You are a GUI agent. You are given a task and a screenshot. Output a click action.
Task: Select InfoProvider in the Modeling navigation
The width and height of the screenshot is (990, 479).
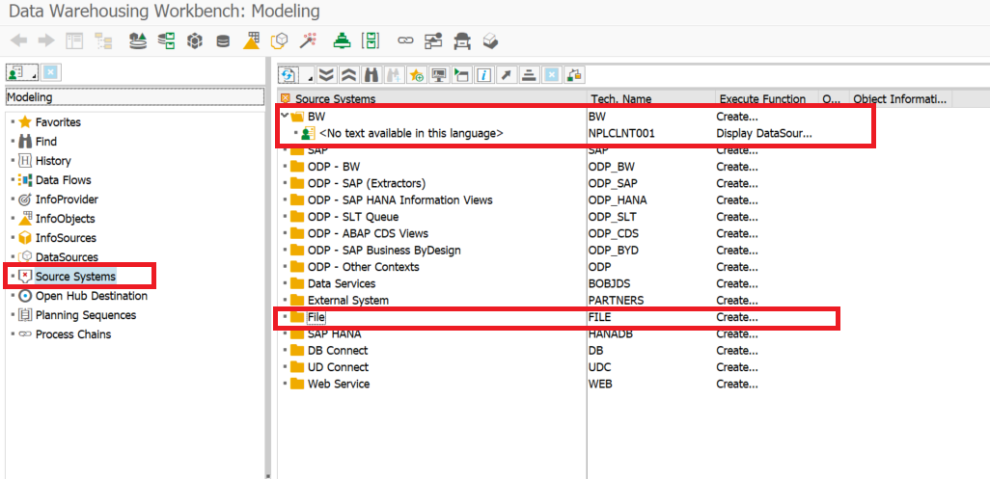(x=67, y=200)
